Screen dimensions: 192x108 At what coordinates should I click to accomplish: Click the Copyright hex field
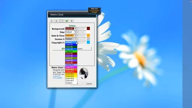[82, 43]
